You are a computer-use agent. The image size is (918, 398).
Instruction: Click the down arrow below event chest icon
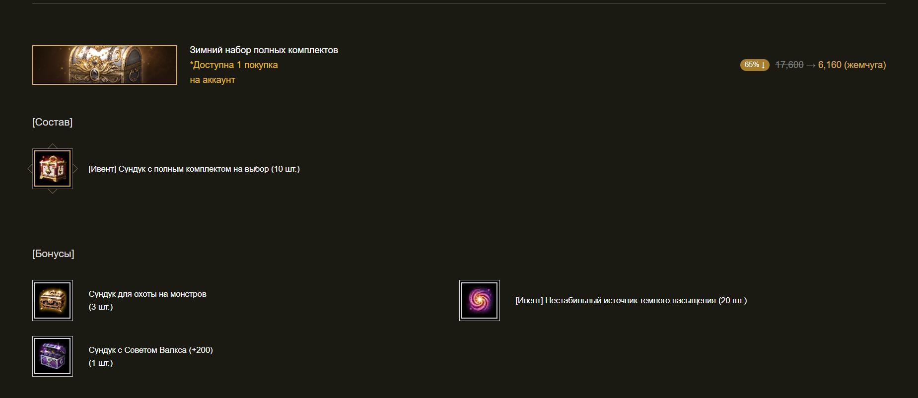[53, 192]
